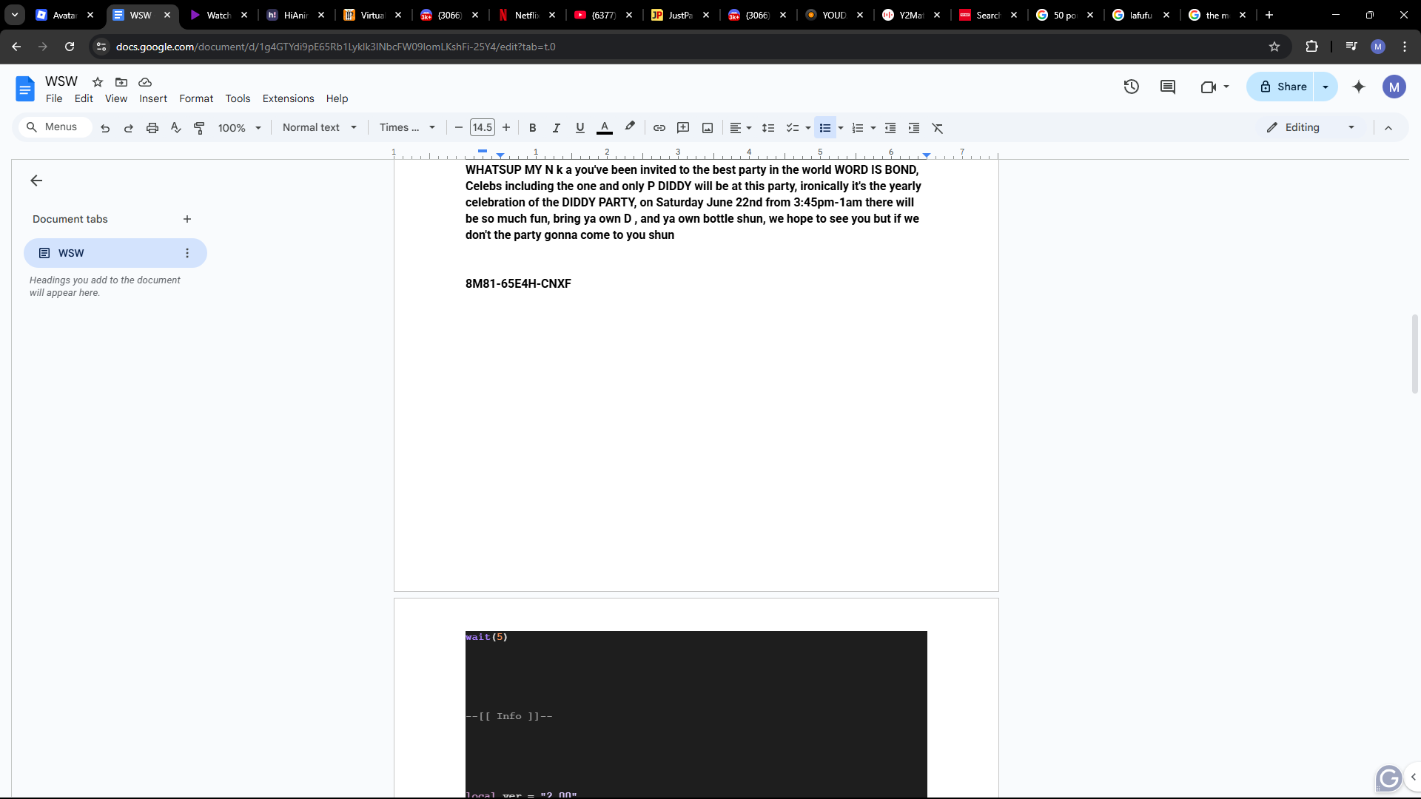This screenshot has width=1421, height=799.
Task: Activate the Paint format roller
Action: point(199,128)
